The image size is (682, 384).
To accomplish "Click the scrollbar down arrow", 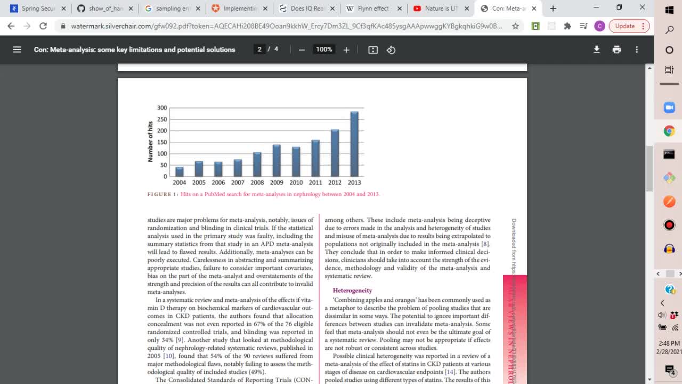I will (649, 379).
